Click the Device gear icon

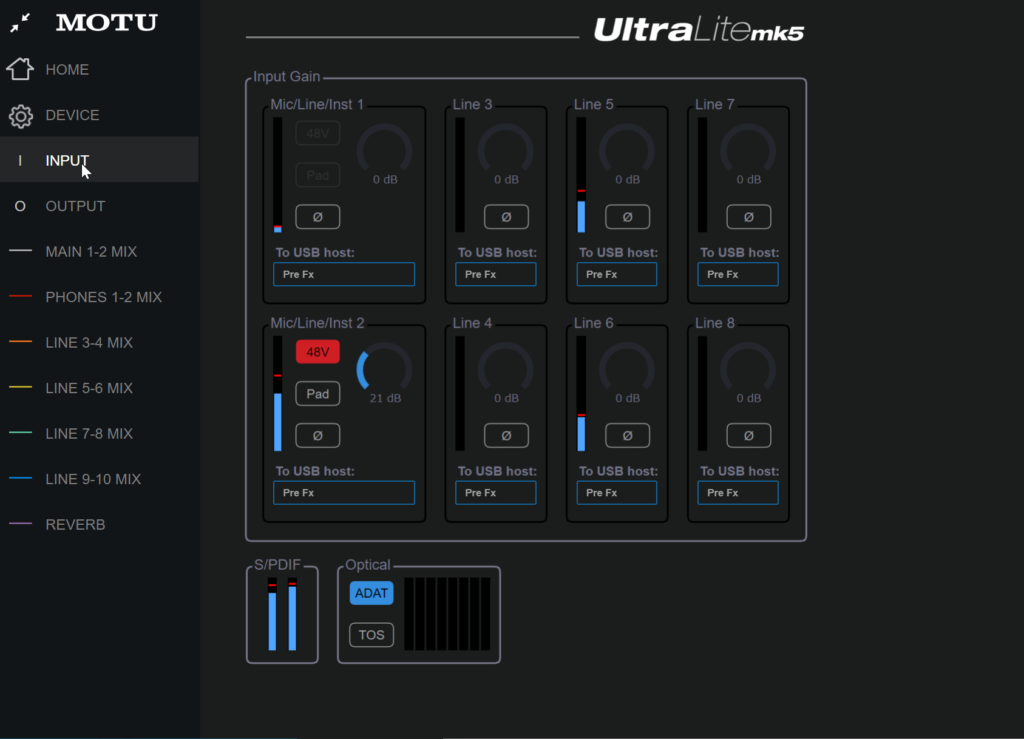(21, 115)
